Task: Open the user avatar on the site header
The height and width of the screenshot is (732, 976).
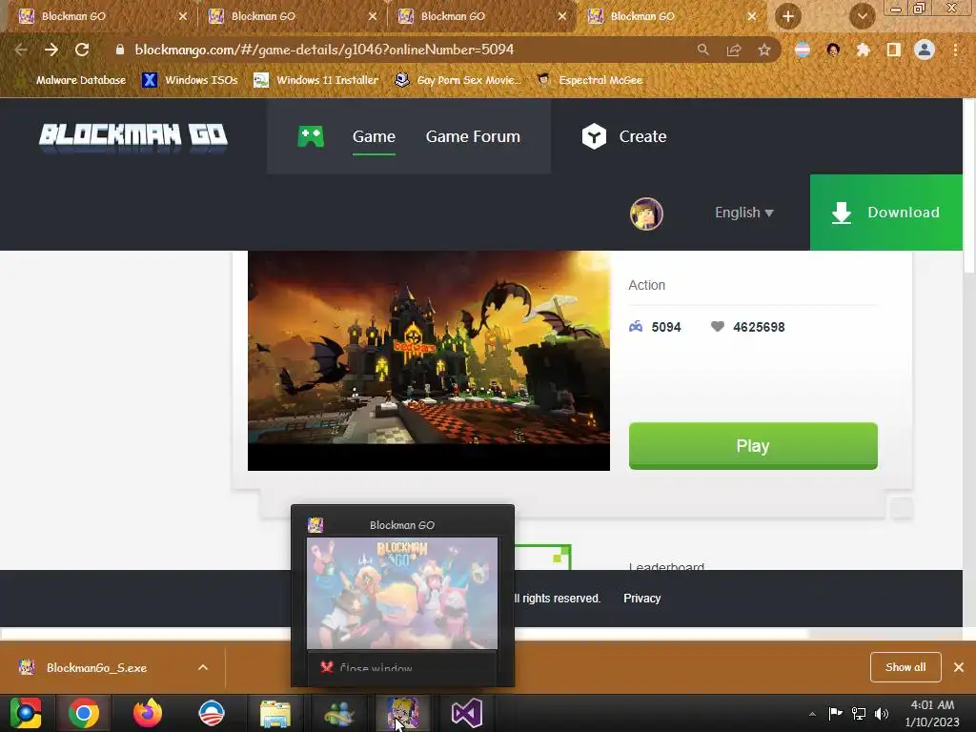Action: (646, 213)
